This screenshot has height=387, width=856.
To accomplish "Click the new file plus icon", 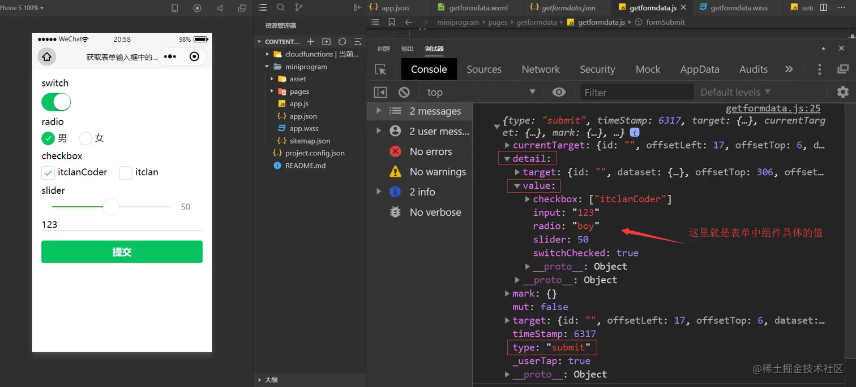I will pyautogui.click(x=310, y=42).
